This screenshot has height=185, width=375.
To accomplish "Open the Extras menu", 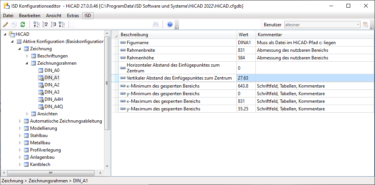I will (73, 16).
